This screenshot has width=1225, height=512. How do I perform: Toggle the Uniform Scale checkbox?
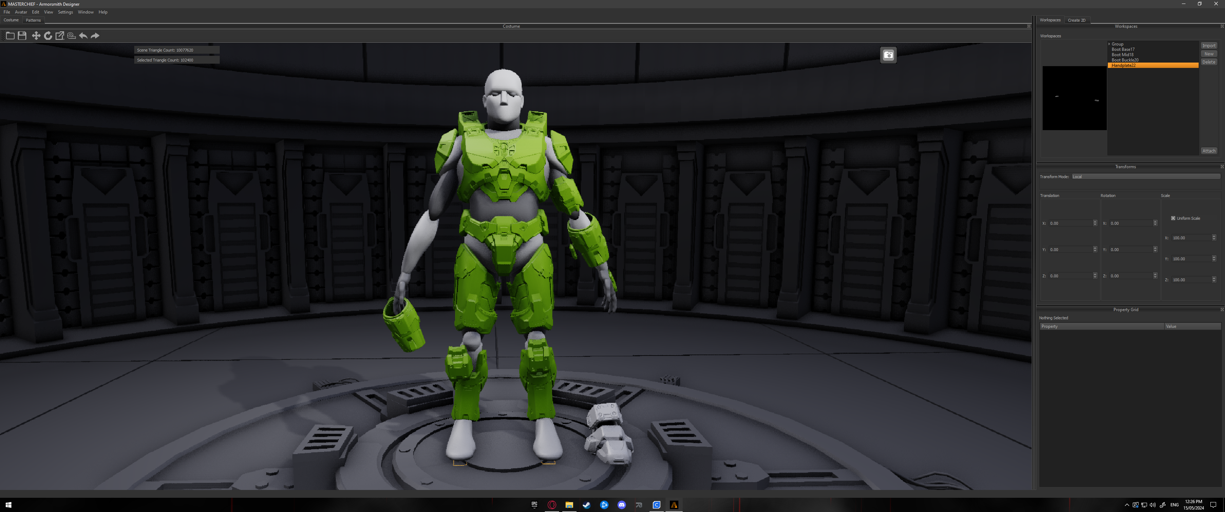pos(1173,218)
